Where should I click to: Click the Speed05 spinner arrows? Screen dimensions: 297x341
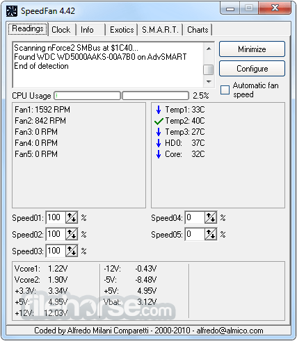pos(211,234)
